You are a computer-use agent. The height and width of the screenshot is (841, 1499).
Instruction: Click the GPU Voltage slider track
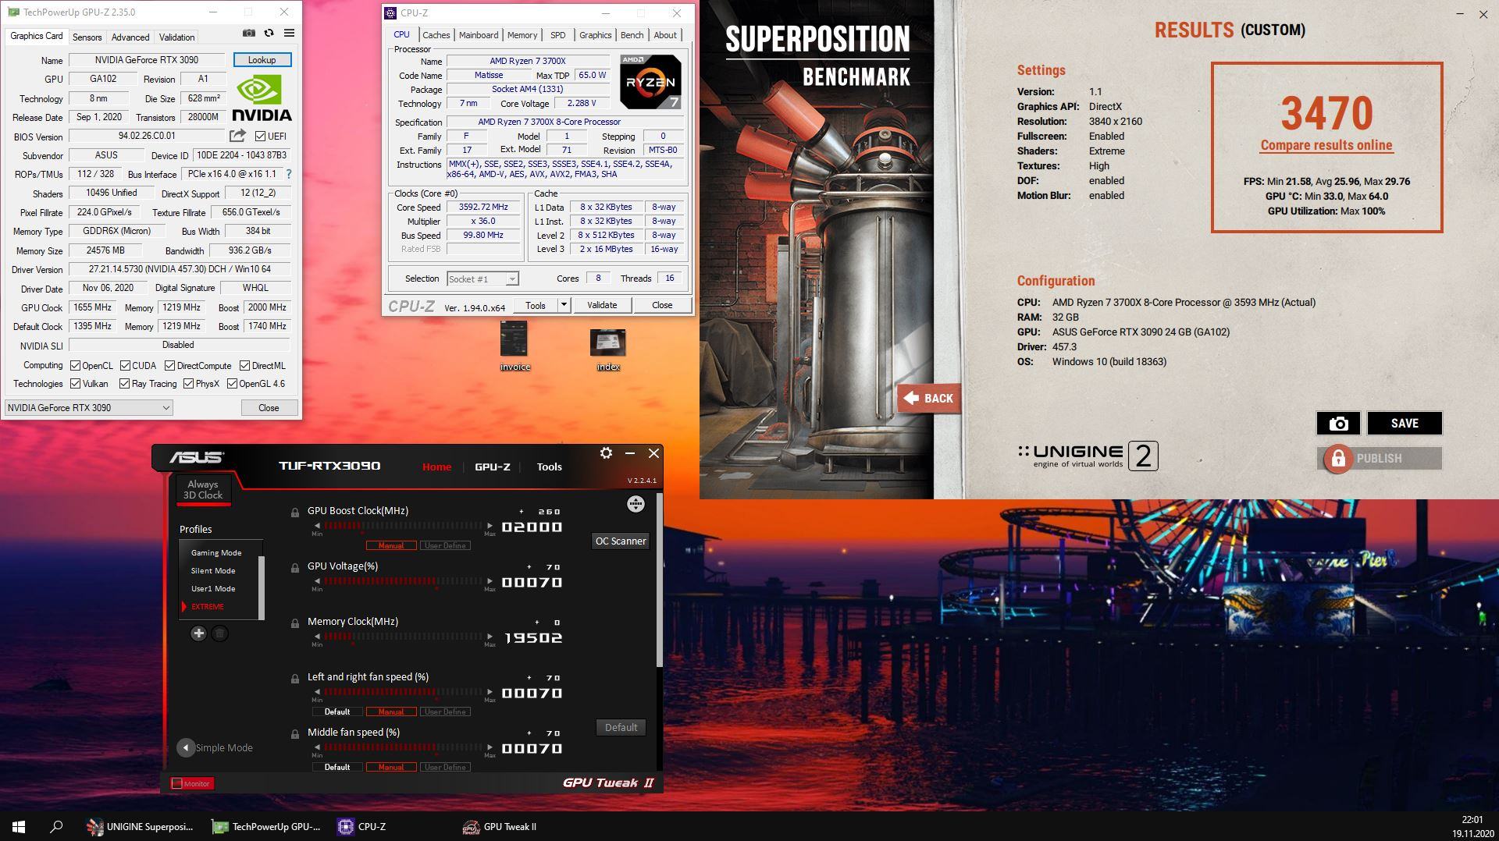pos(403,581)
